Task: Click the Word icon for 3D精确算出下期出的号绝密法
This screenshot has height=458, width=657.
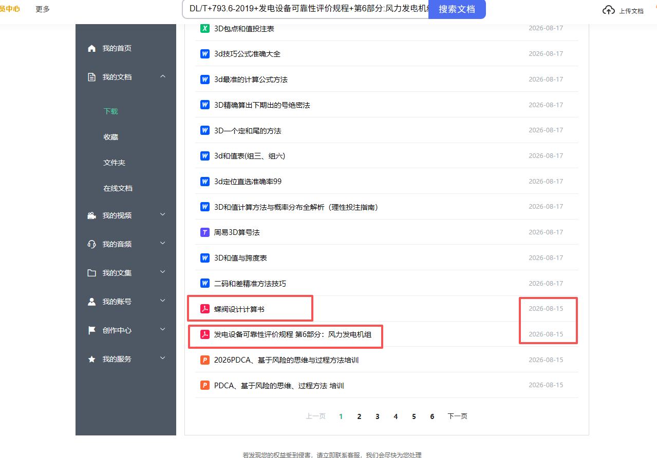Action: [205, 105]
